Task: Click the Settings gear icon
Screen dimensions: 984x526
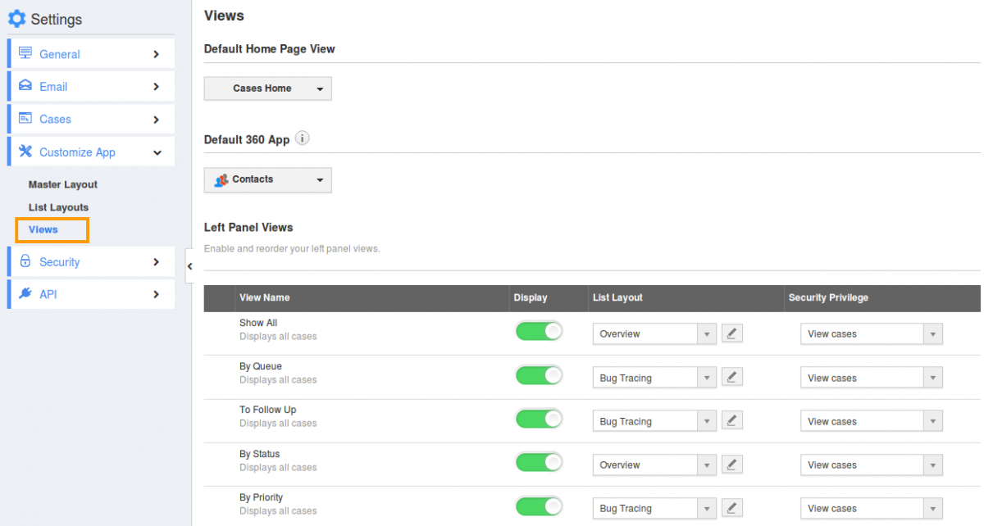Action: click(16, 18)
